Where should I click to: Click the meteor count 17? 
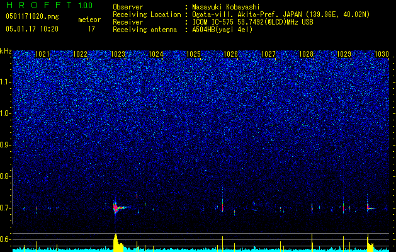point(91,29)
